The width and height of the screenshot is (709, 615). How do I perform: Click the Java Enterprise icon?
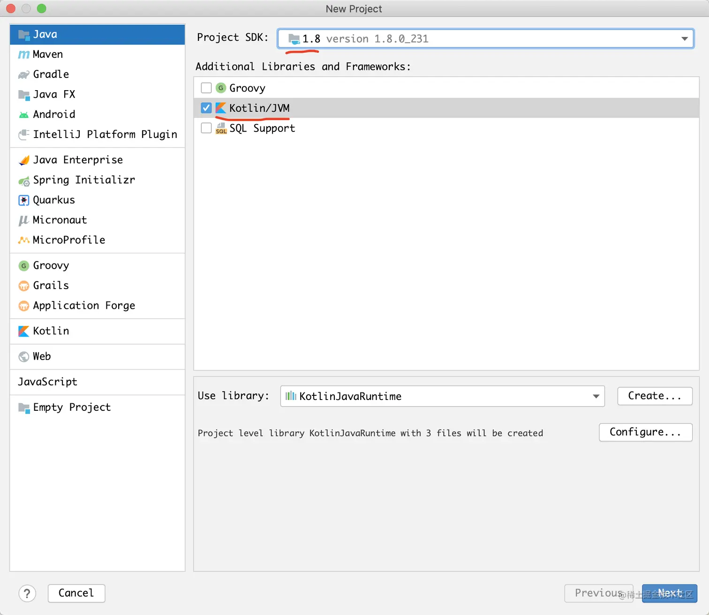[24, 161]
